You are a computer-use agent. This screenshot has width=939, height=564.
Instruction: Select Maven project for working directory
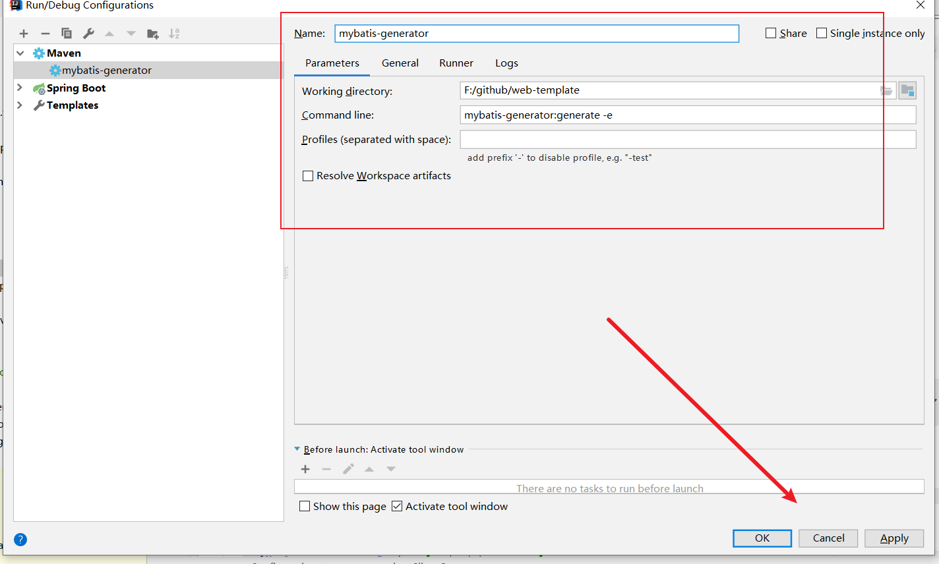click(x=907, y=91)
